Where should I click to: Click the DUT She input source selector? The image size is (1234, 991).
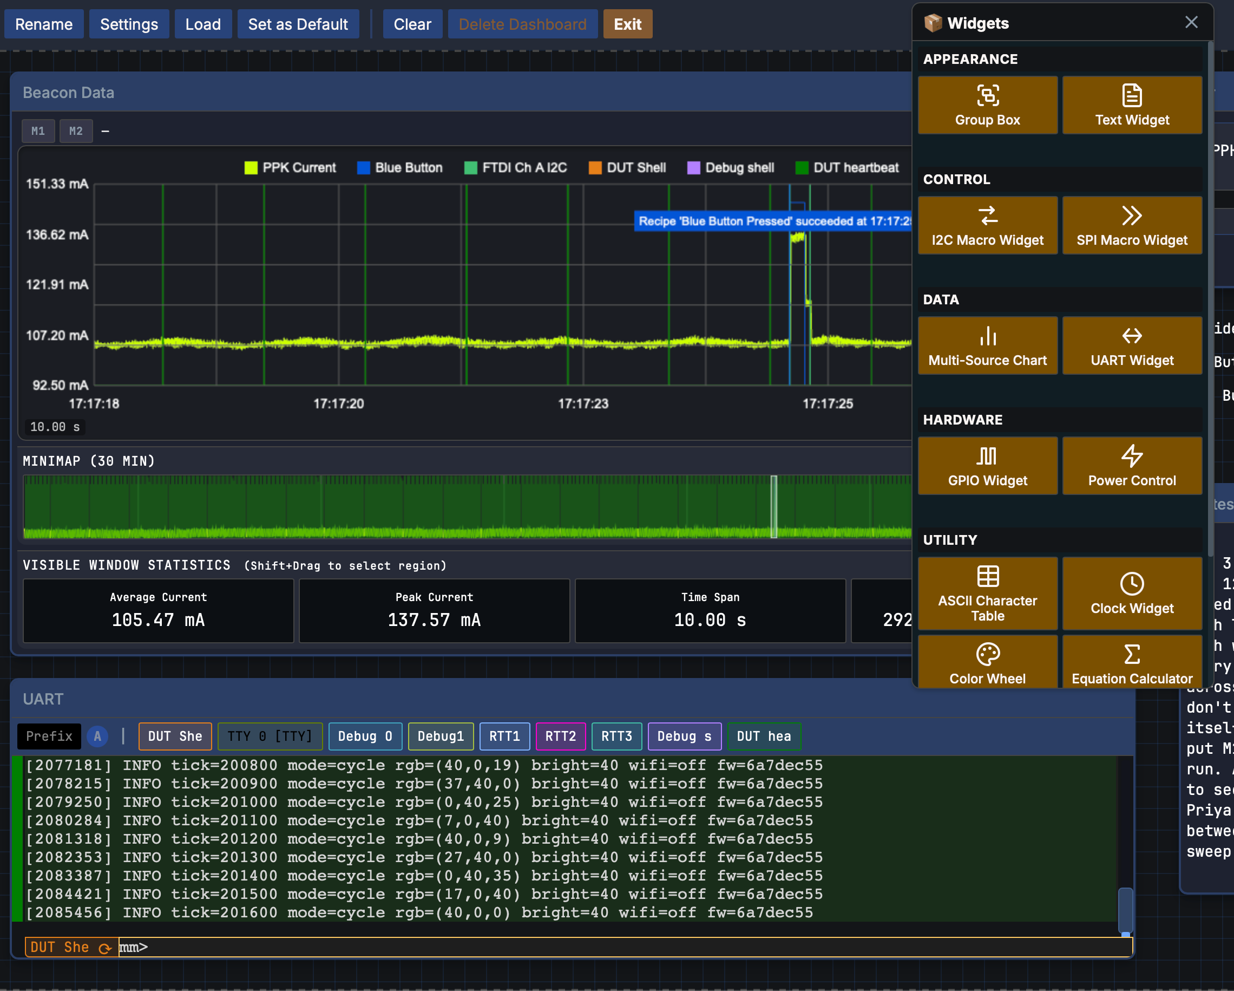[x=71, y=948]
